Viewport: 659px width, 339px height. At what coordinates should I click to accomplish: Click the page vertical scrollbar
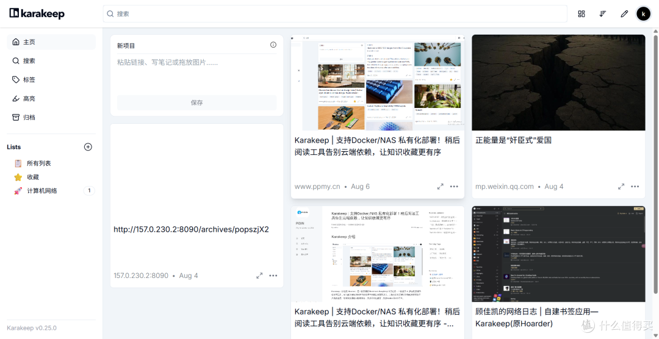click(x=655, y=164)
